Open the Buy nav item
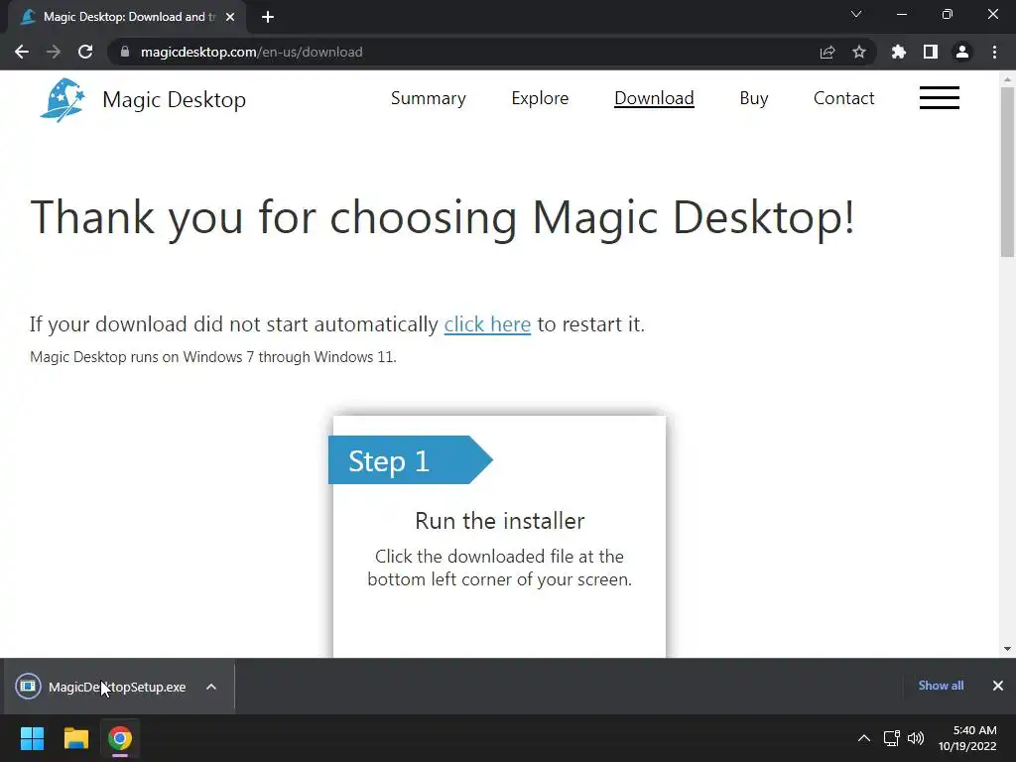1016x762 pixels. pos(754,98)
